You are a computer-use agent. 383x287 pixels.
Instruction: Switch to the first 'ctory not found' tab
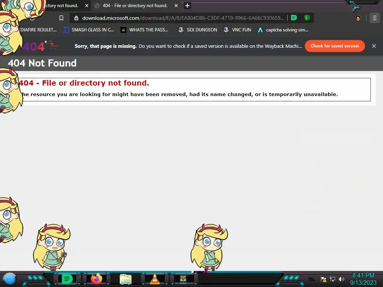[x=62, y=6]
